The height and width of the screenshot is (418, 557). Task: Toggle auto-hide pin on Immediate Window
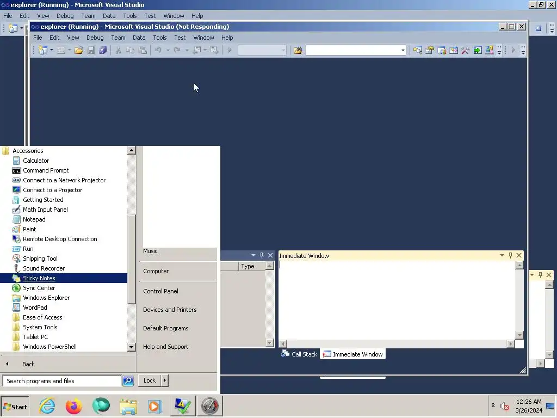510,255
